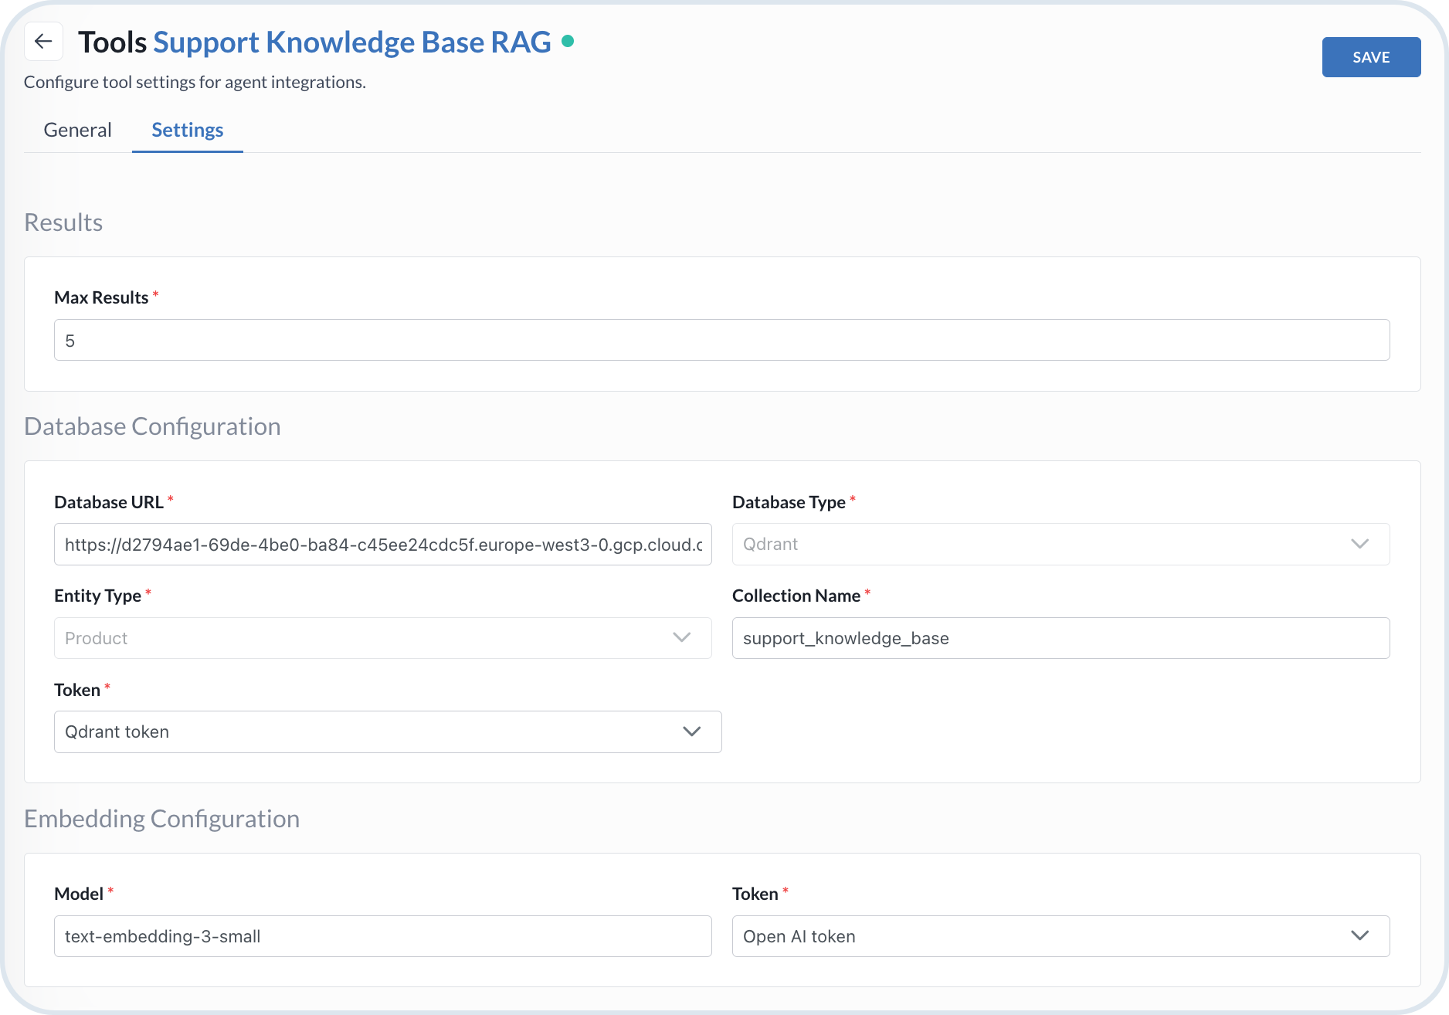Click the Max Results input field
1449x1015 pixels.
(x=721, y=340)
